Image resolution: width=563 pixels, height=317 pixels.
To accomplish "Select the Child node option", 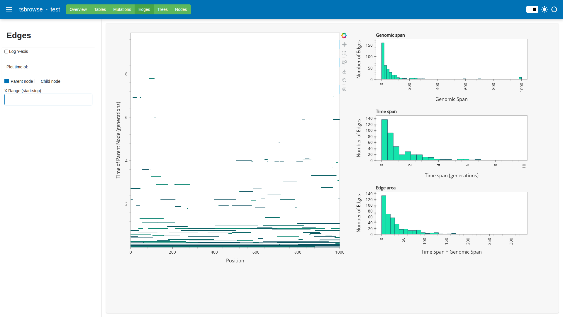I will point(37,81).
